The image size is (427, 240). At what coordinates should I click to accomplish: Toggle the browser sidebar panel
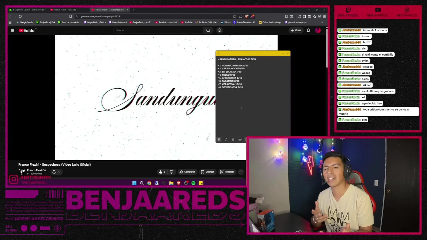click(x=304, y=16)
